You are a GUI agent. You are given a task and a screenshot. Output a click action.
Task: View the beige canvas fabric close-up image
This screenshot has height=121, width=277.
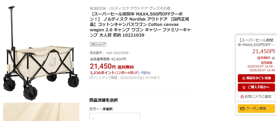(x=41, y=112)
